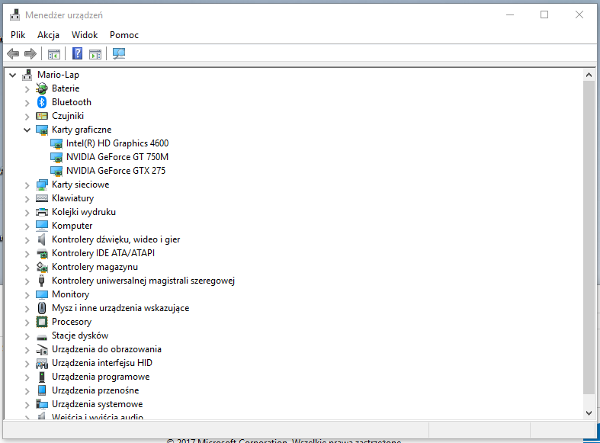The height and width of the screenshot is (443, 600).
Task: Click the Komputer monitor icon
Action: (42, 226)
